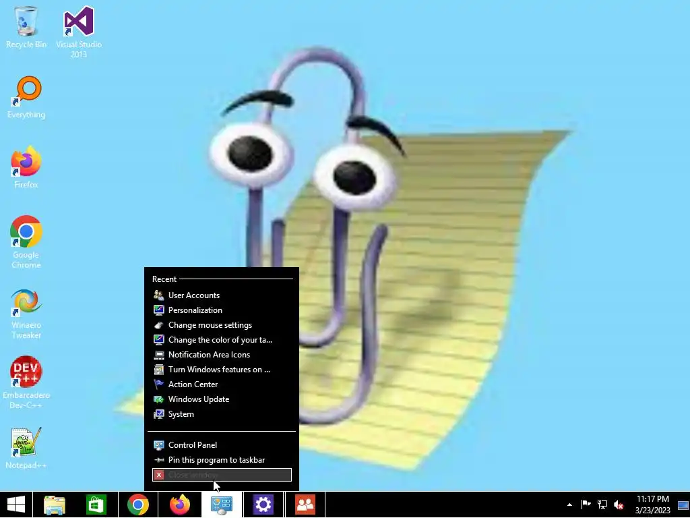The height and width of the screenshot is (518, 690).
Task: Select Change mouse settings entry
Action: (x=222, y=325)
